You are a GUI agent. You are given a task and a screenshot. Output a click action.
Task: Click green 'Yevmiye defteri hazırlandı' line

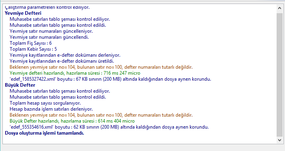click(x=75, y=73)
